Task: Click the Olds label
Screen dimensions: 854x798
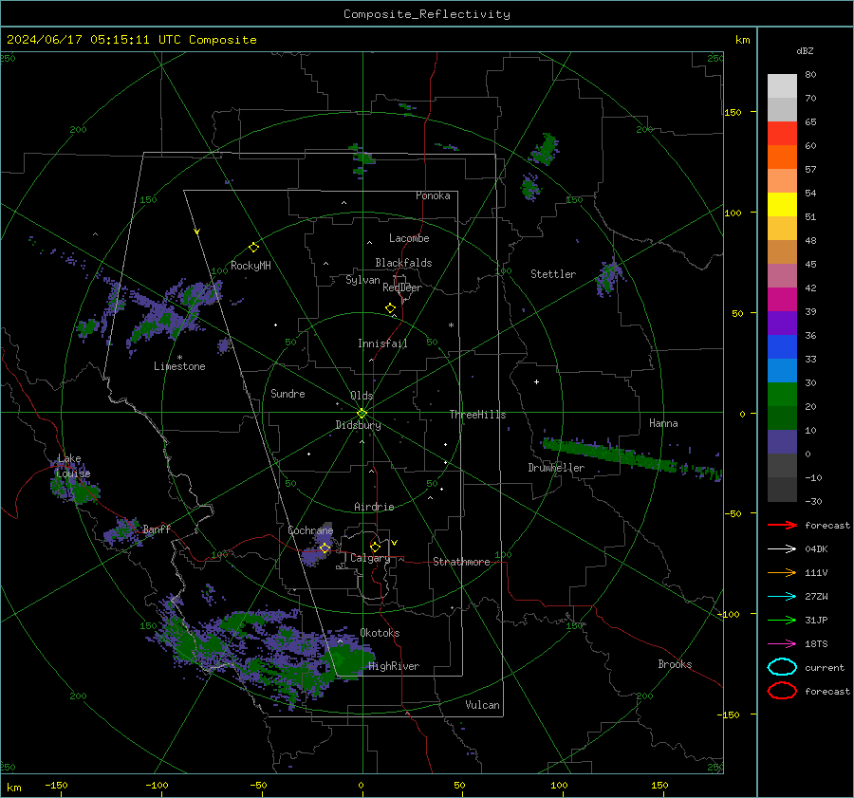Action: pos(362,396)
